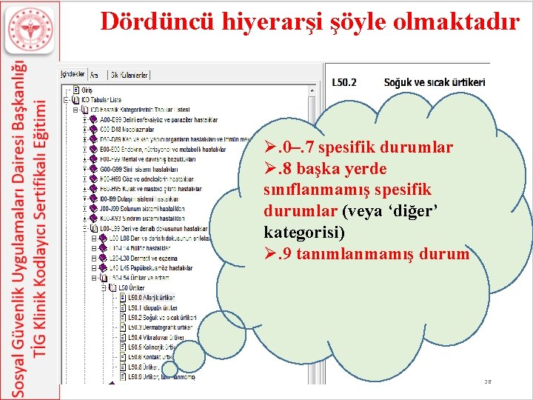Expand the K00-K93 Sindirim sistemi node
Viewport: 533px width, 400px height.
click(84, 219)
